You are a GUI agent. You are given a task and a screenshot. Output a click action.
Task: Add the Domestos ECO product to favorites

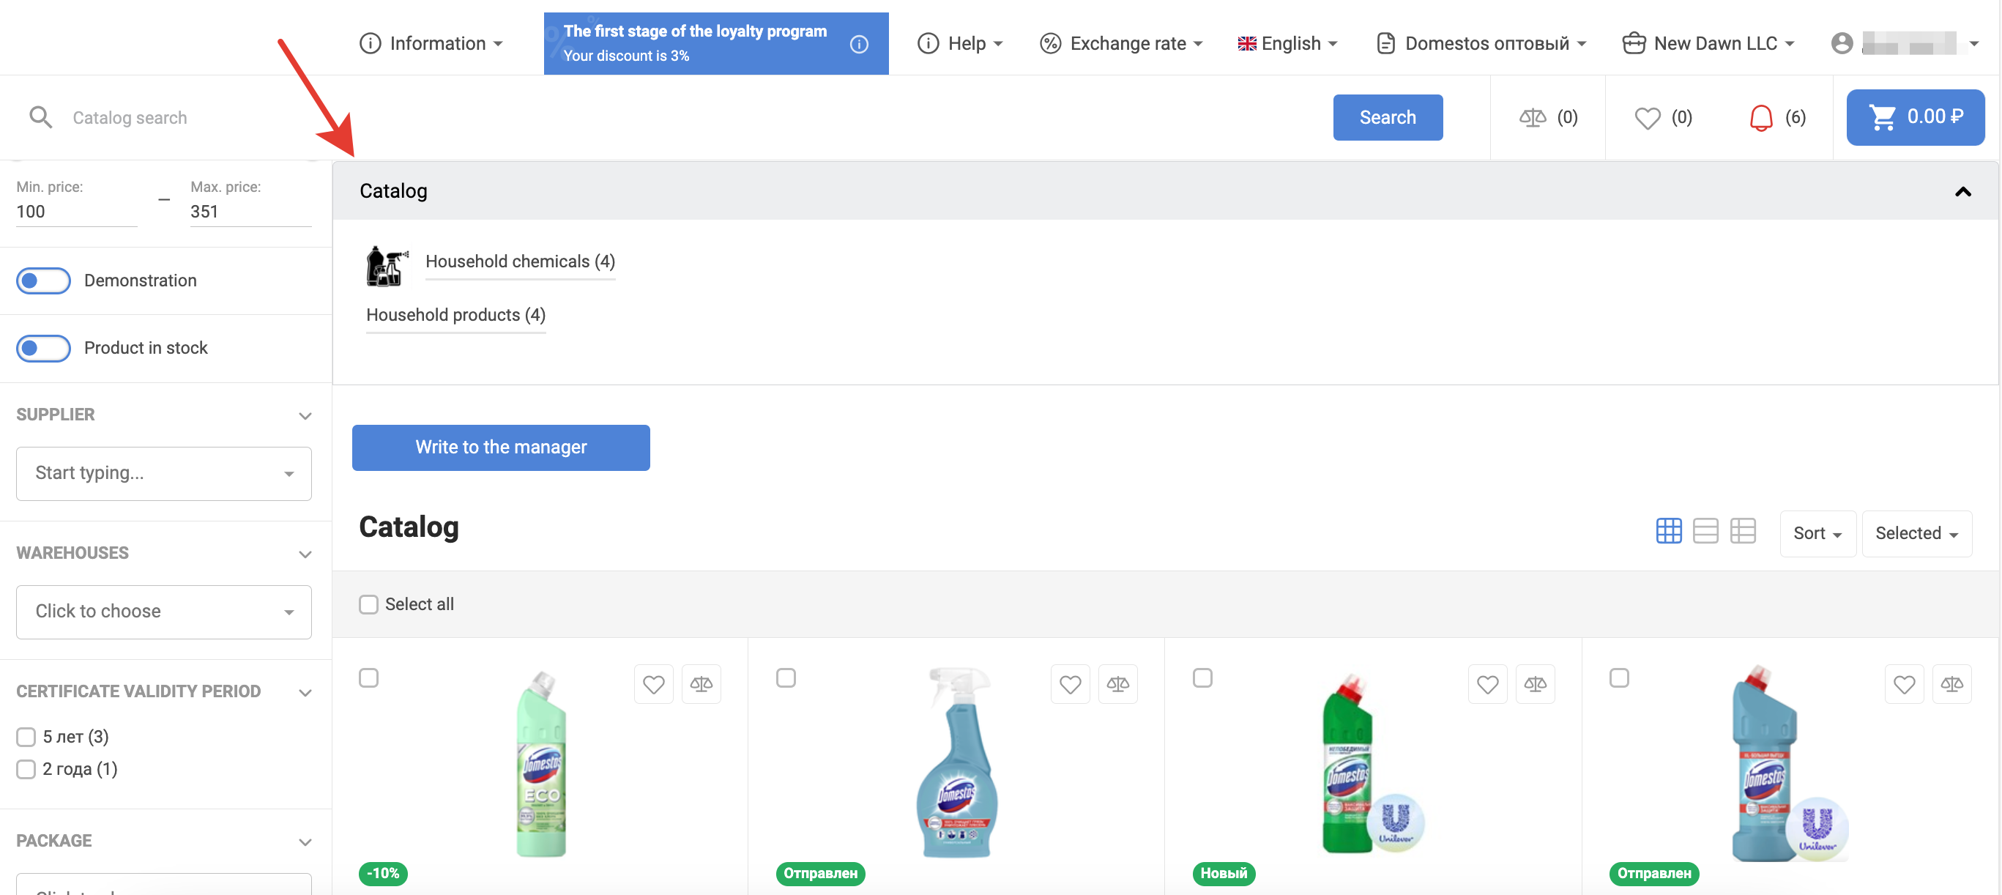pos(653,684)
